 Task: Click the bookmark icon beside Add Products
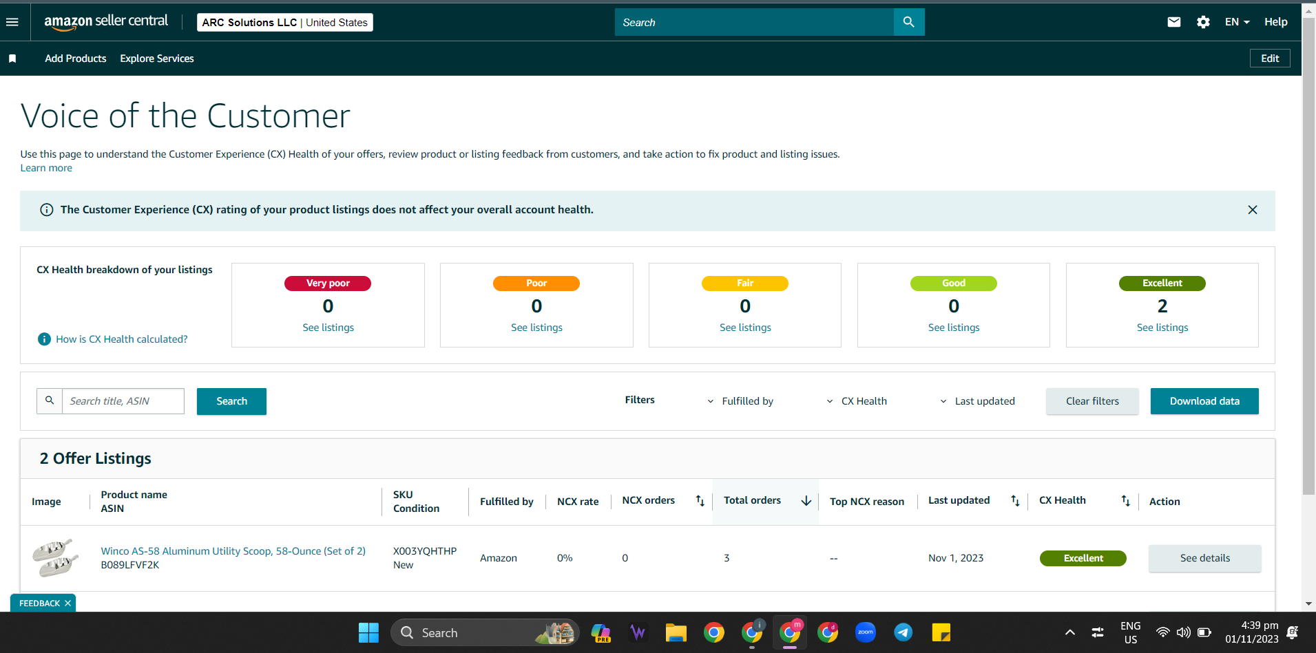12,58
